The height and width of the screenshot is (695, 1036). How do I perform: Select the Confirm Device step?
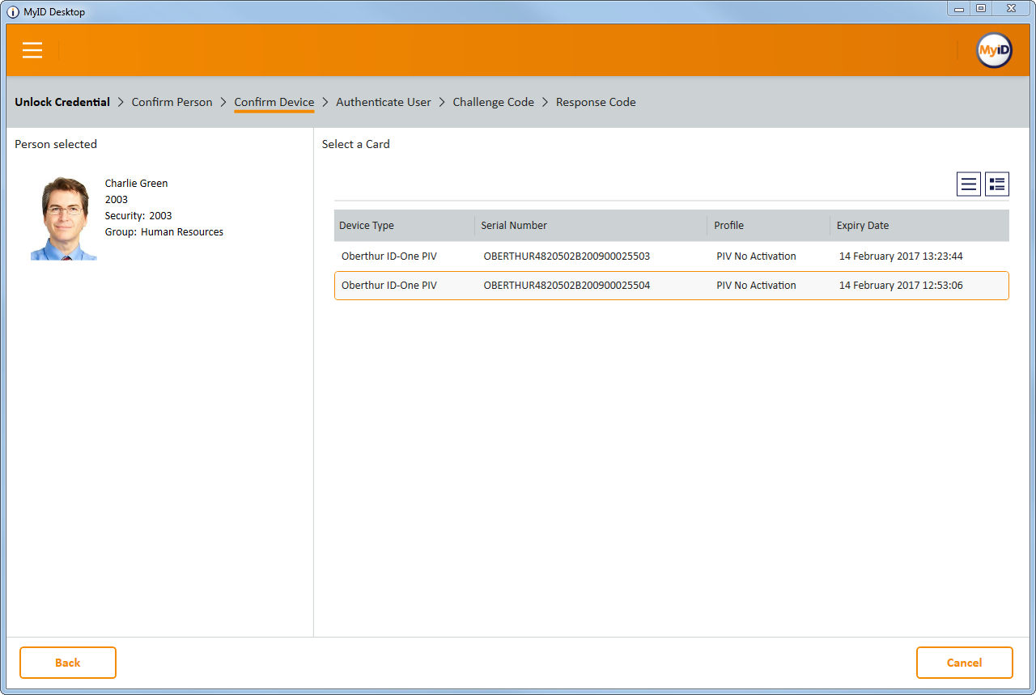coord(274,102)
